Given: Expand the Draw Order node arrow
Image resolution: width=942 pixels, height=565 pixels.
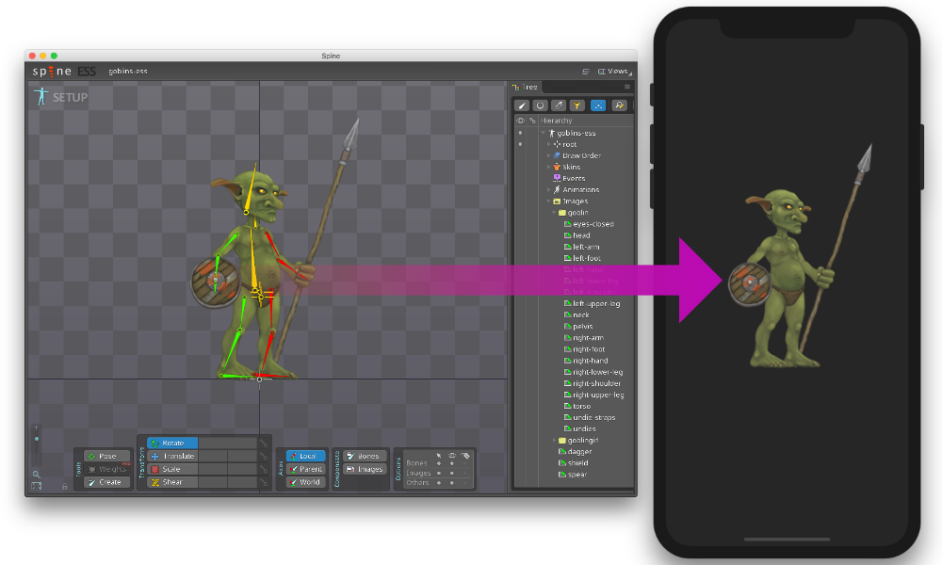Looking at the screenshot, I should [548, 155].
